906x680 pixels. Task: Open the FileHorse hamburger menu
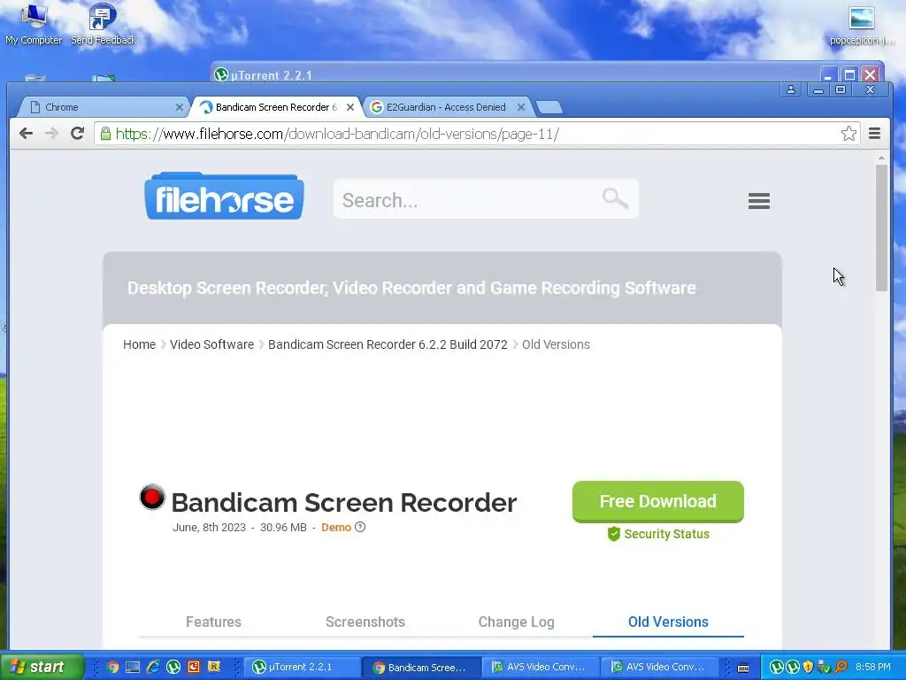pos(758,201)
